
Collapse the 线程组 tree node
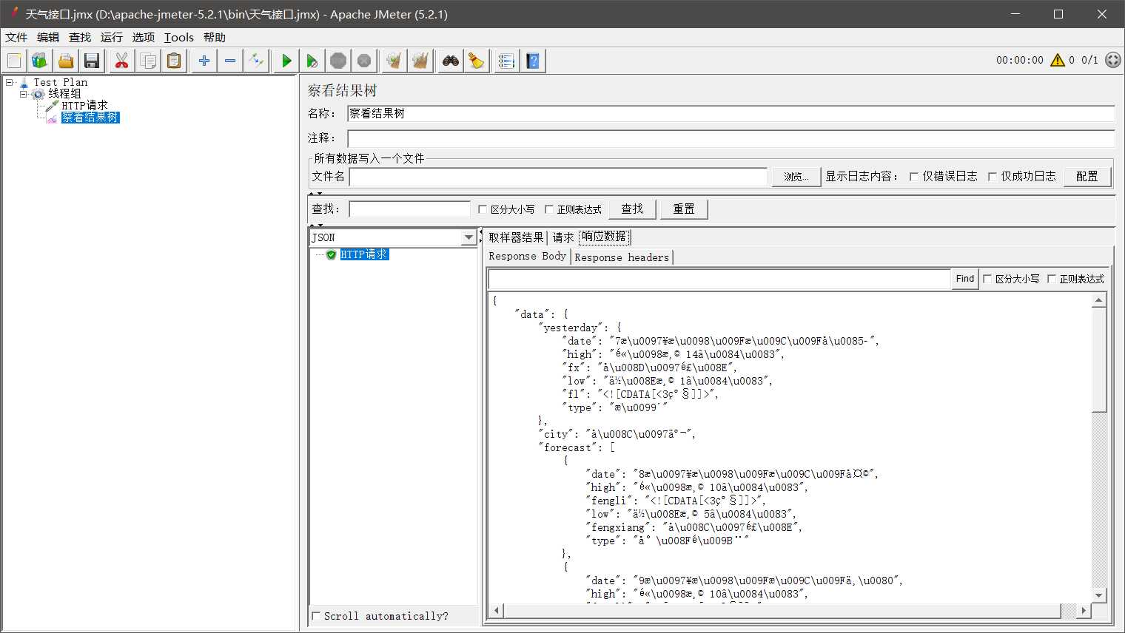(23, 94)
